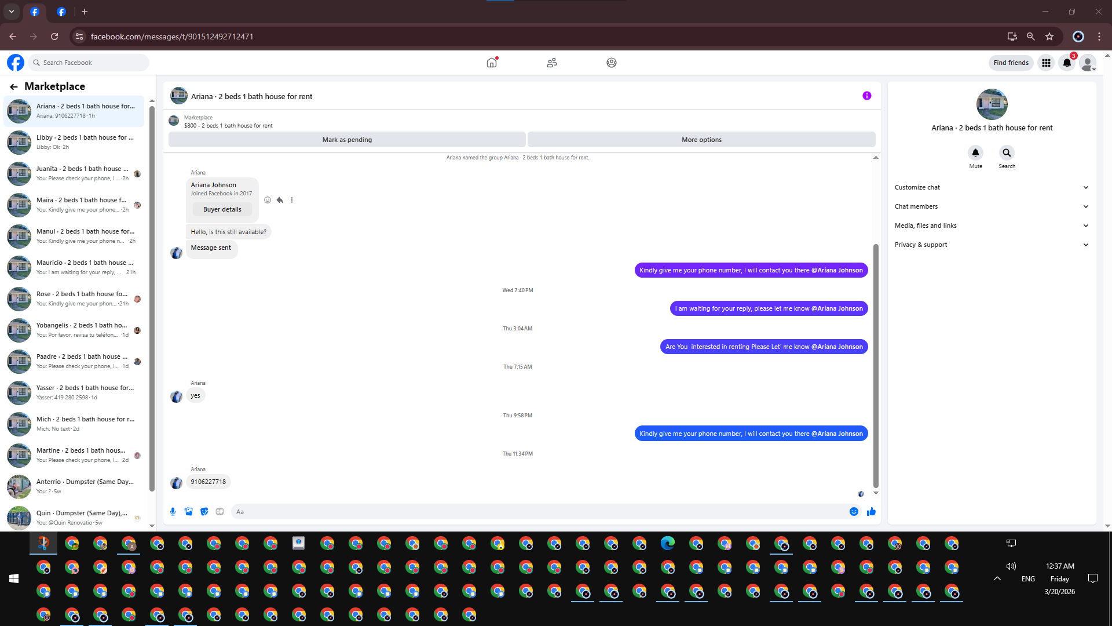Search within the conversation
1112x626 pixels.
[x=1007, y=153]
